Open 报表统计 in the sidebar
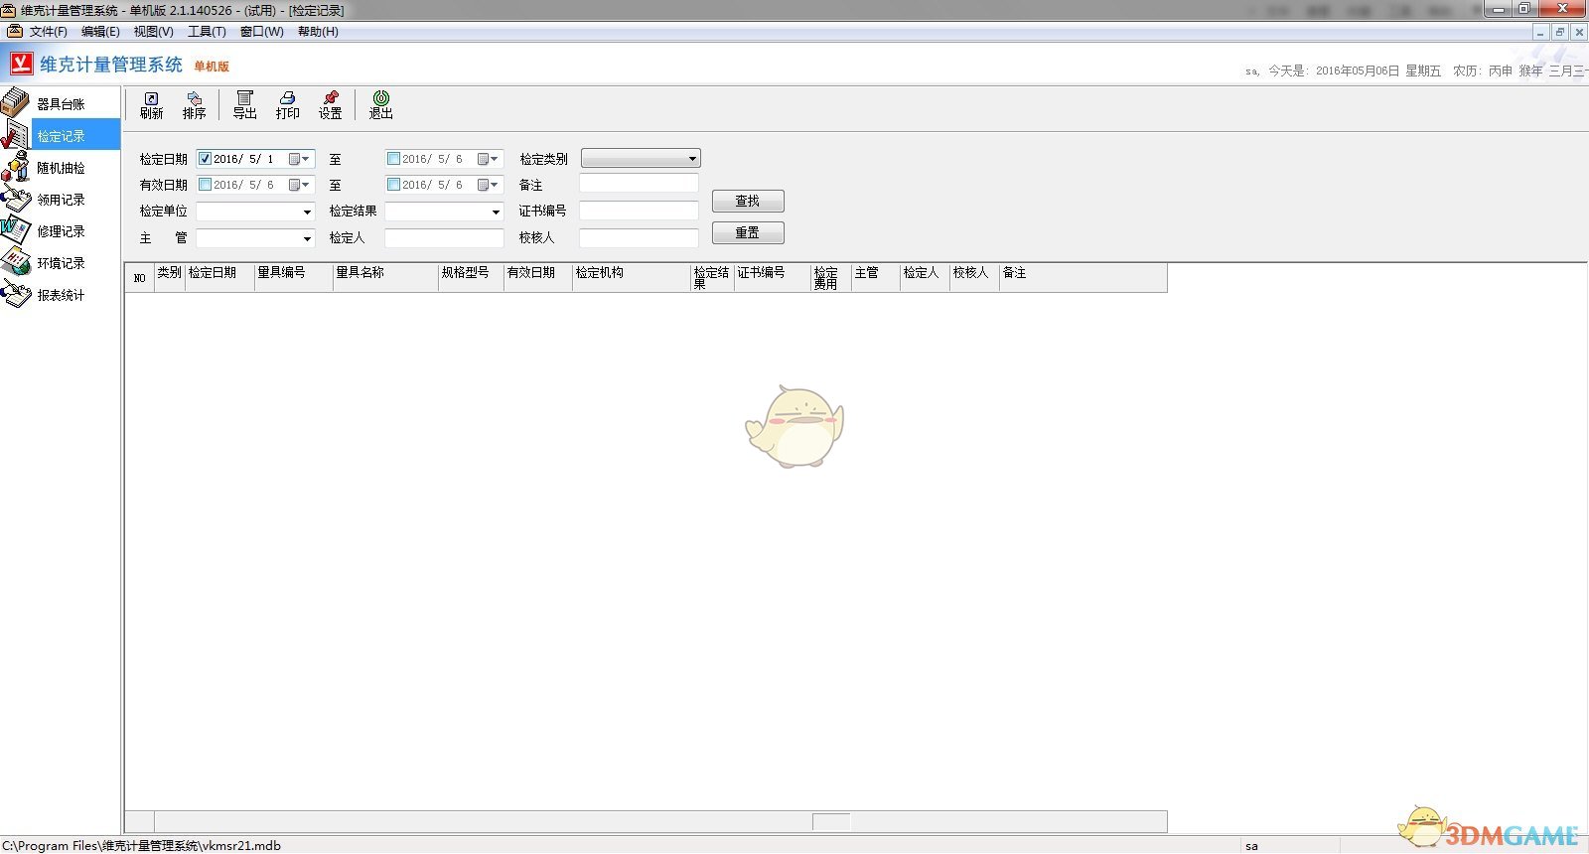Viewport: 1589px width, 854px height. click(60, 294)
